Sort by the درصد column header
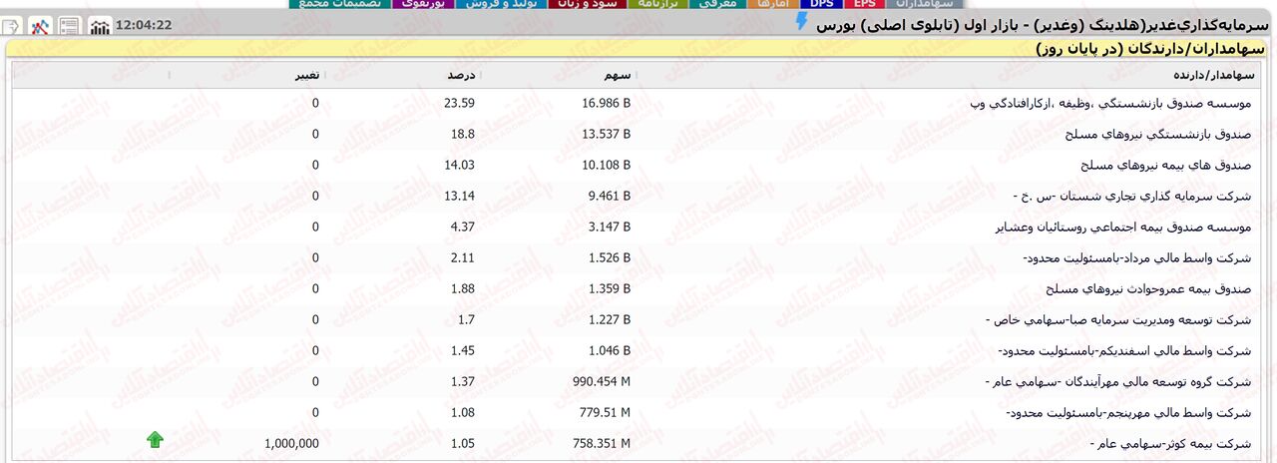The image size is (1277, 463). point(460,75)
